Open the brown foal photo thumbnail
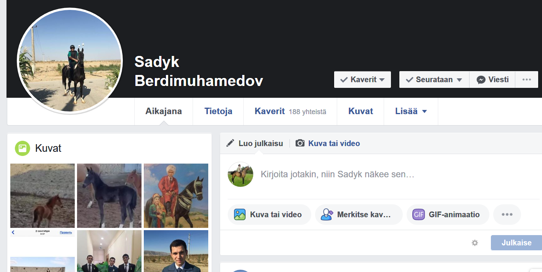Image resolution: width=542 pixels, height=272 pixels. click(x=42, y=196)
